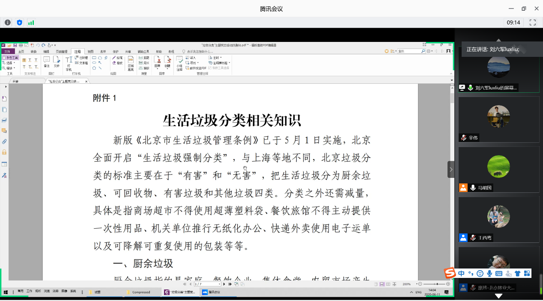Open the page number 1/7 dropdown
Image resolution: width=543 pixels, height=301 pixels.
coord(219,284)
